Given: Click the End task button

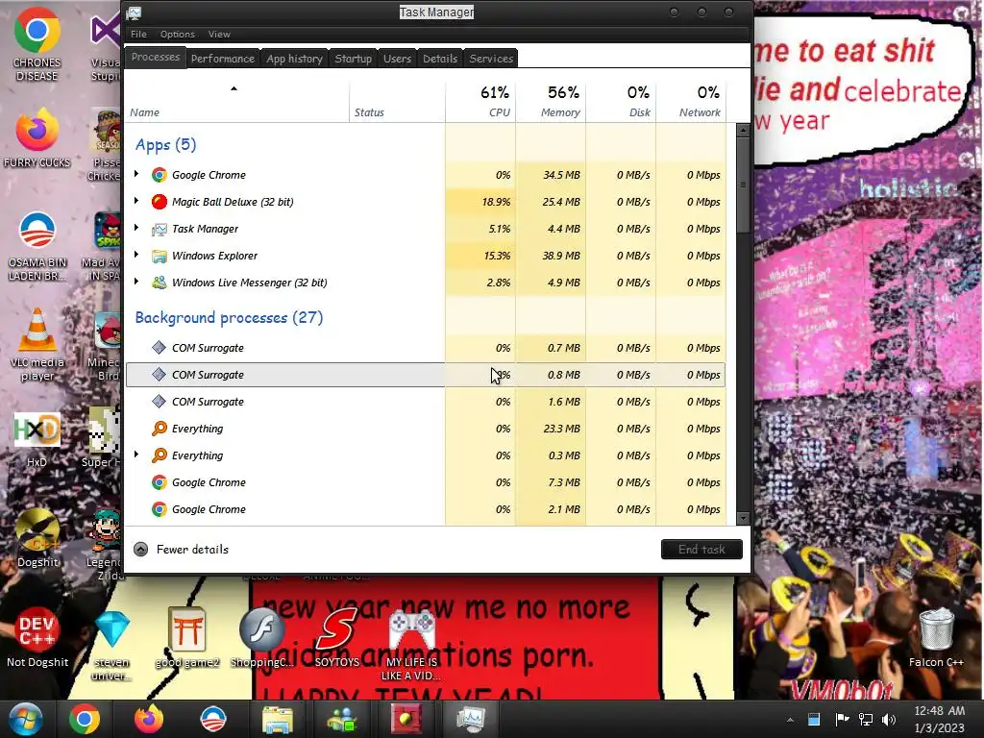Looking at the screenshot, I should (701, 550).
